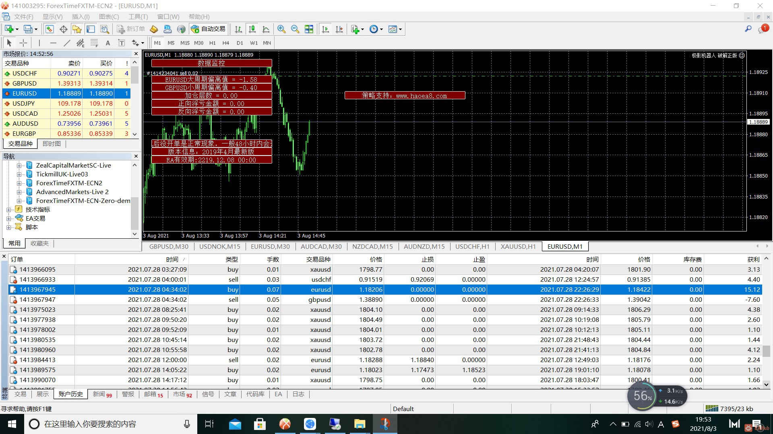Switch chart to line chart style

tap(266, 29)
